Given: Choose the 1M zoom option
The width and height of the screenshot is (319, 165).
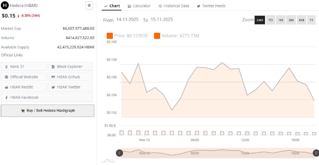Looking at the screenshot, I should point(281,20).
